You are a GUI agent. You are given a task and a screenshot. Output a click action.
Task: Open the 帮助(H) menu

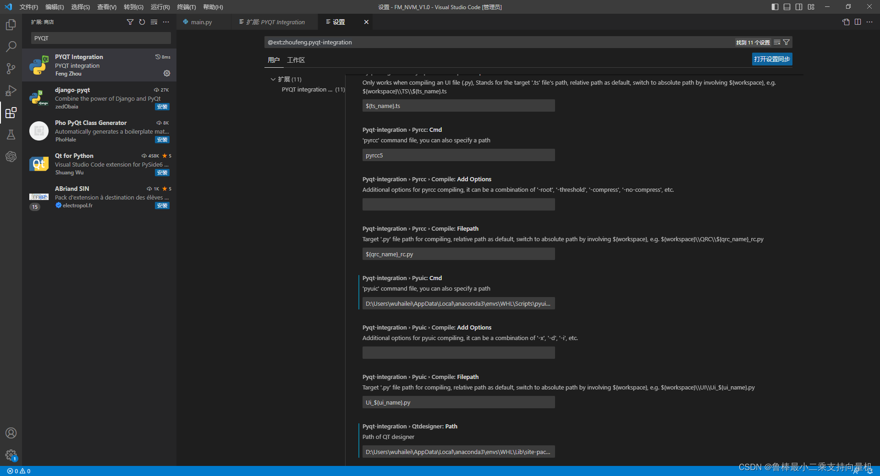213,7
